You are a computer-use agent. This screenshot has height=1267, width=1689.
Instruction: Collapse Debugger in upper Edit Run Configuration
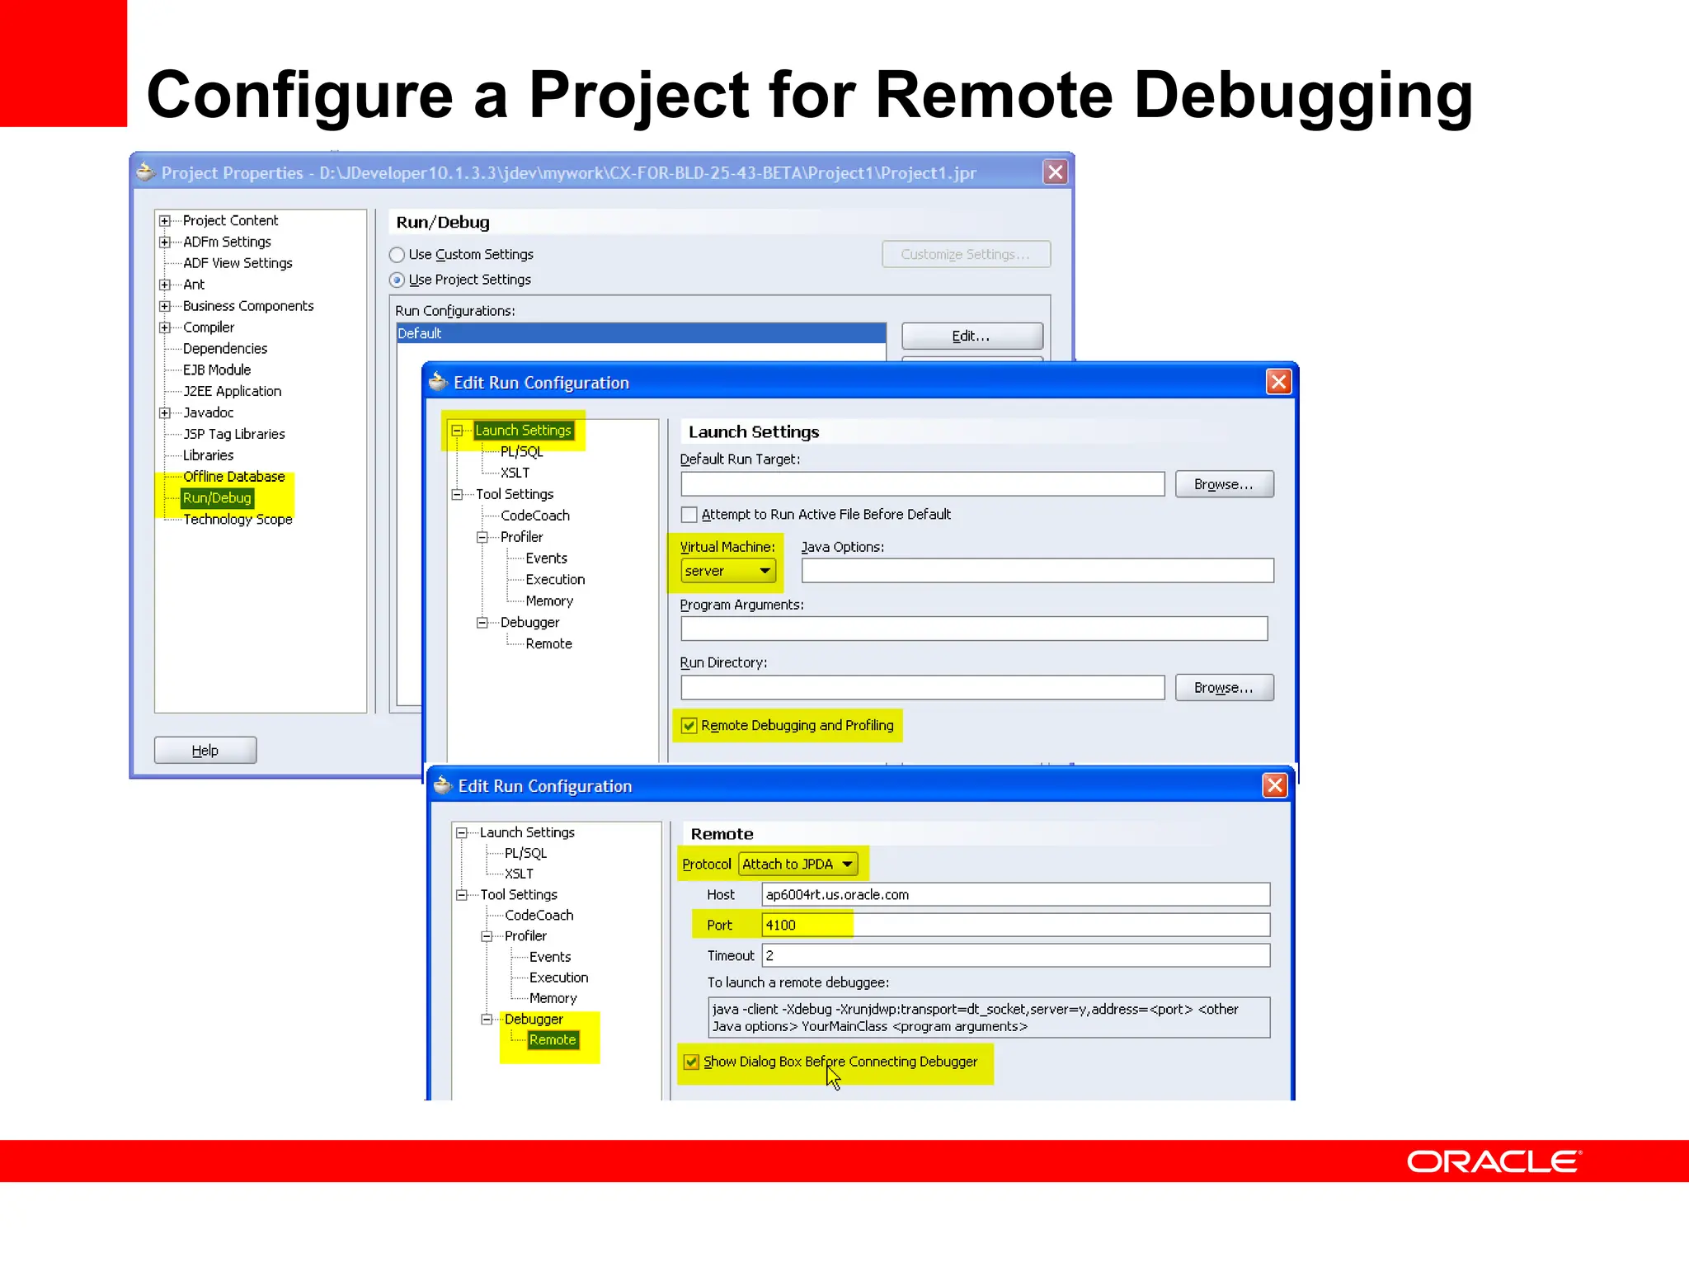[x=482, y=623]
